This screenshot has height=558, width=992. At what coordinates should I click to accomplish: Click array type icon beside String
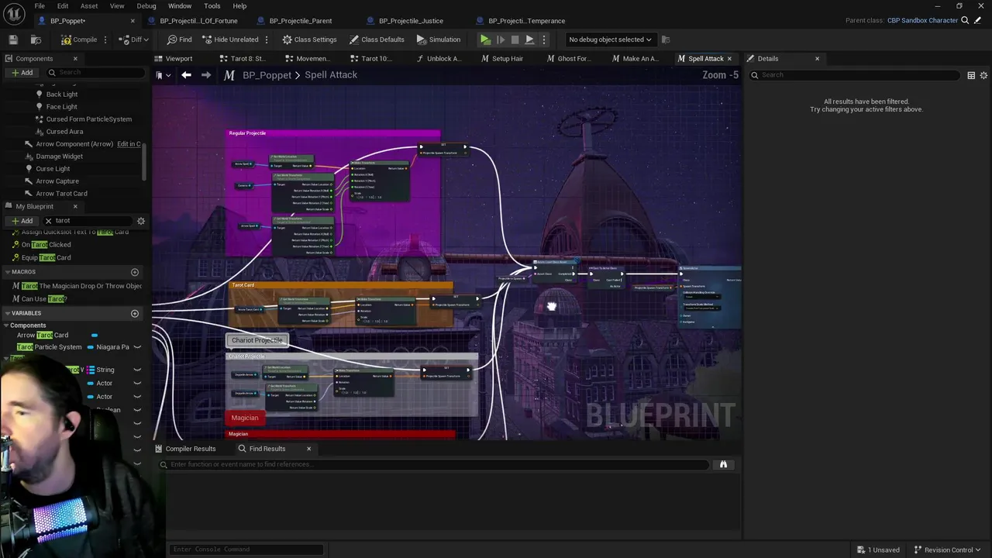(x=90, y=370)
